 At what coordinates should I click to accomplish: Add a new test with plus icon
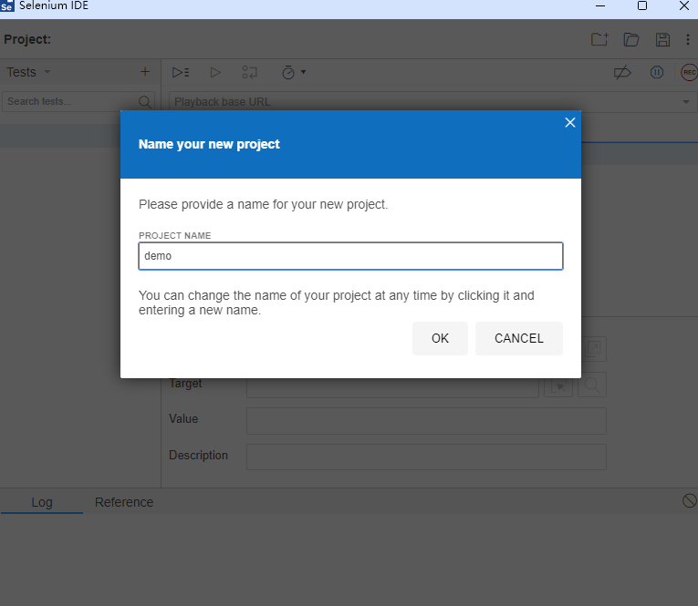point(145,72)
